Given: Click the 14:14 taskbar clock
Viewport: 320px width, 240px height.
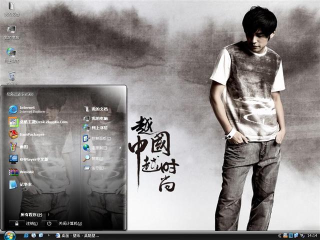Looking at the screenshot, I should coord(312,235).
